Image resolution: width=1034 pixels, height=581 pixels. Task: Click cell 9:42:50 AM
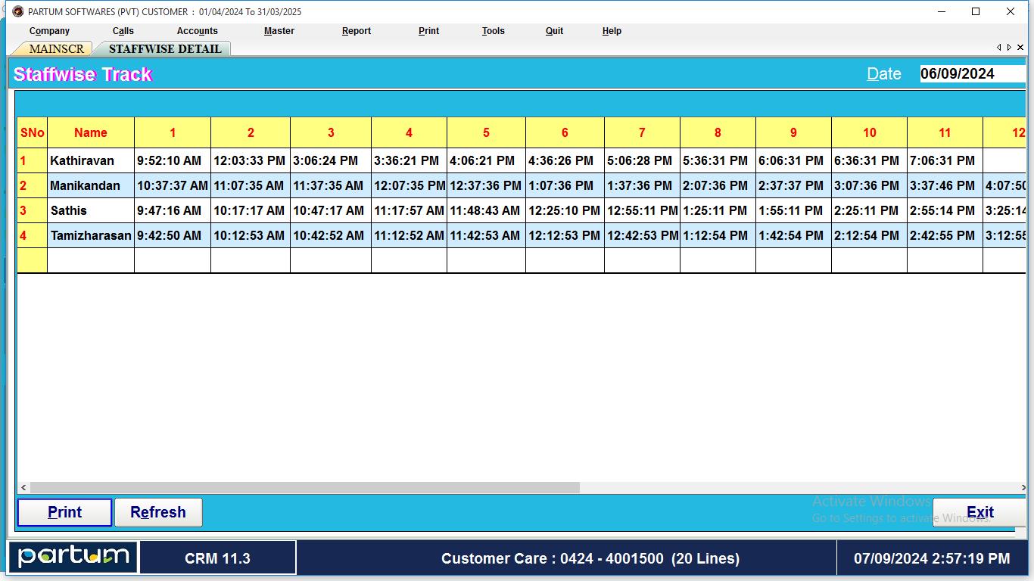173,235
